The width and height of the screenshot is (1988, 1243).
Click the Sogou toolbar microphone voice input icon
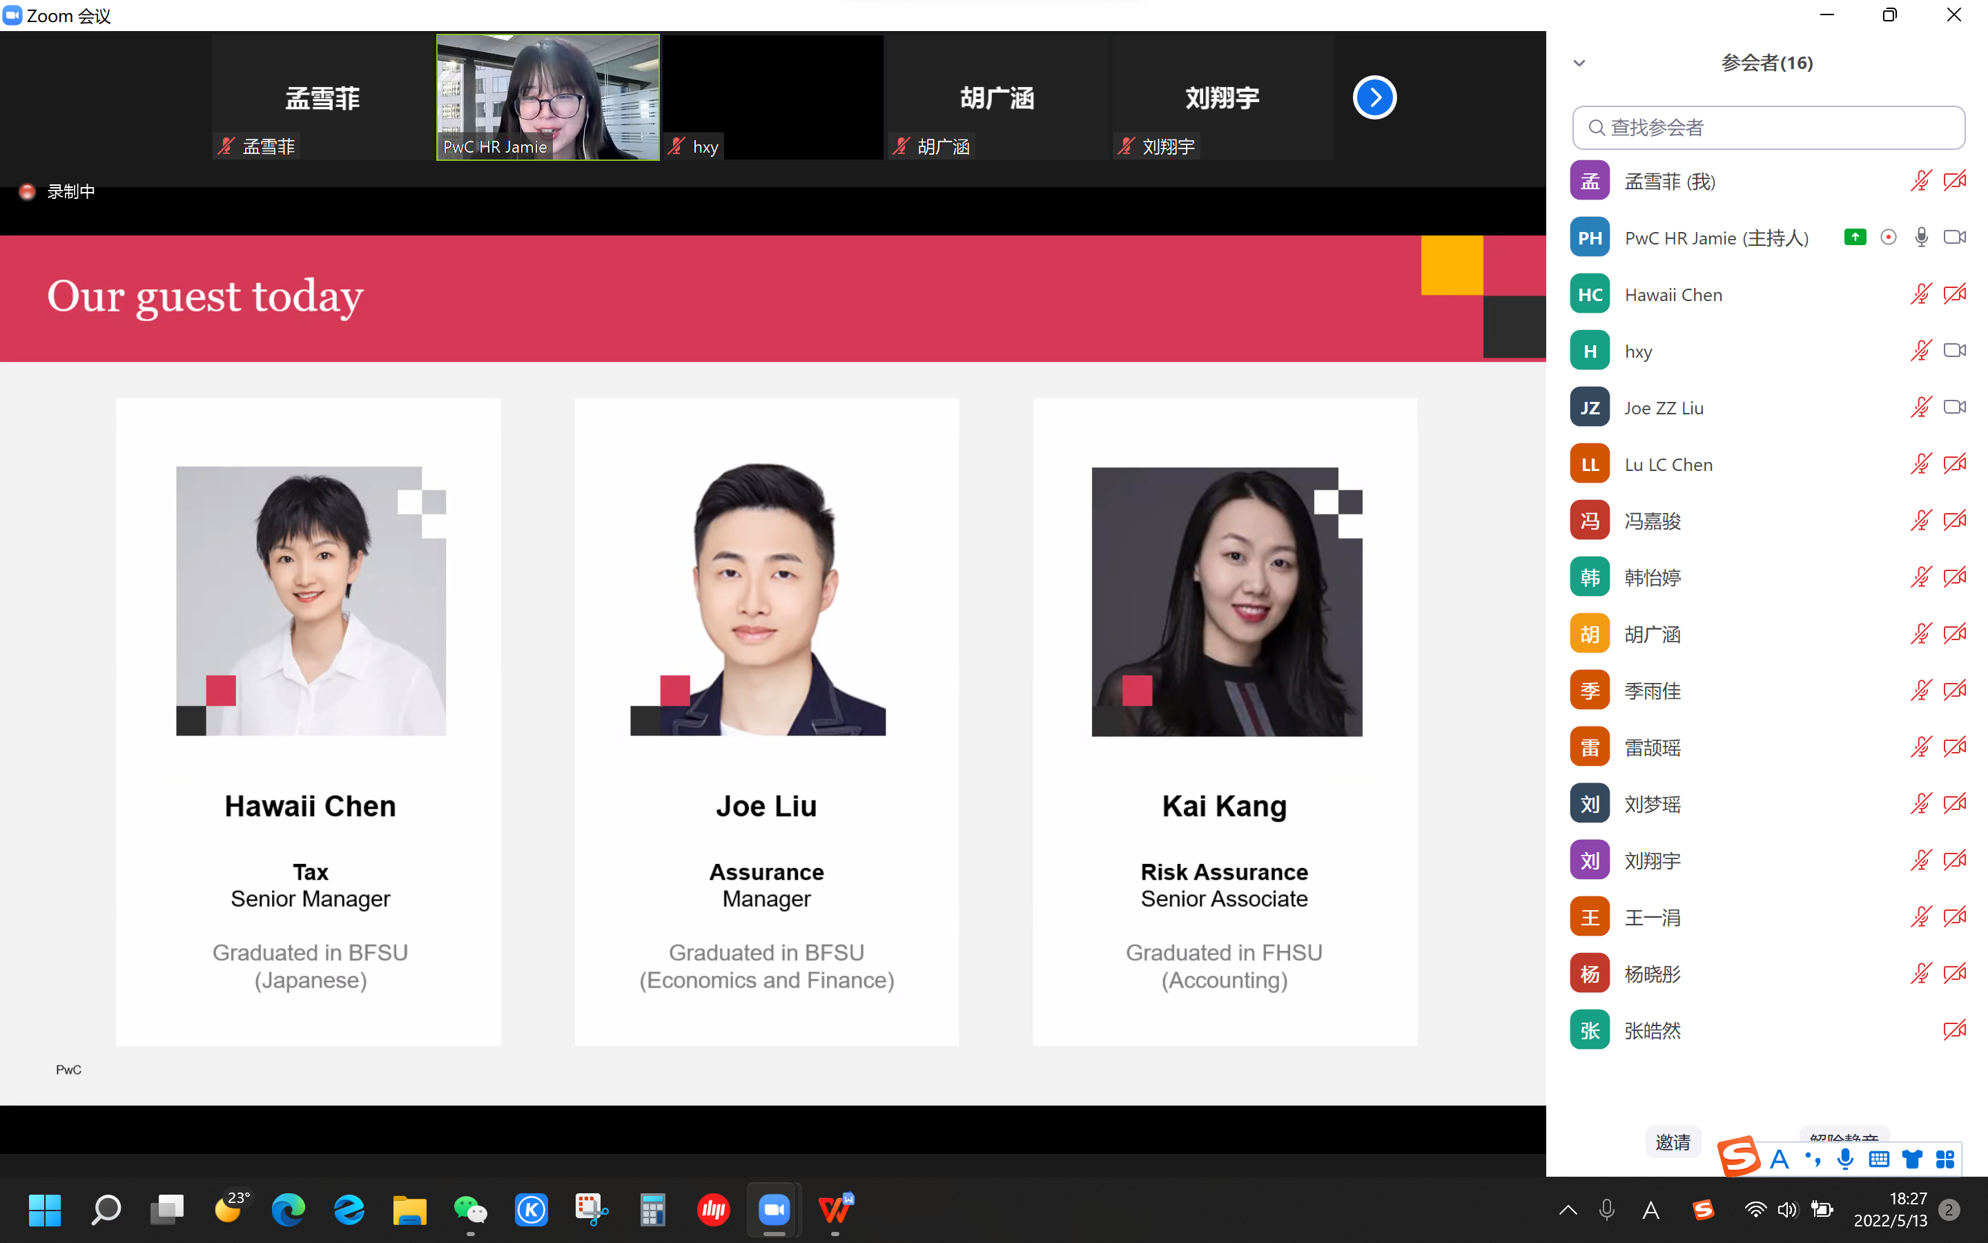1845,1159
